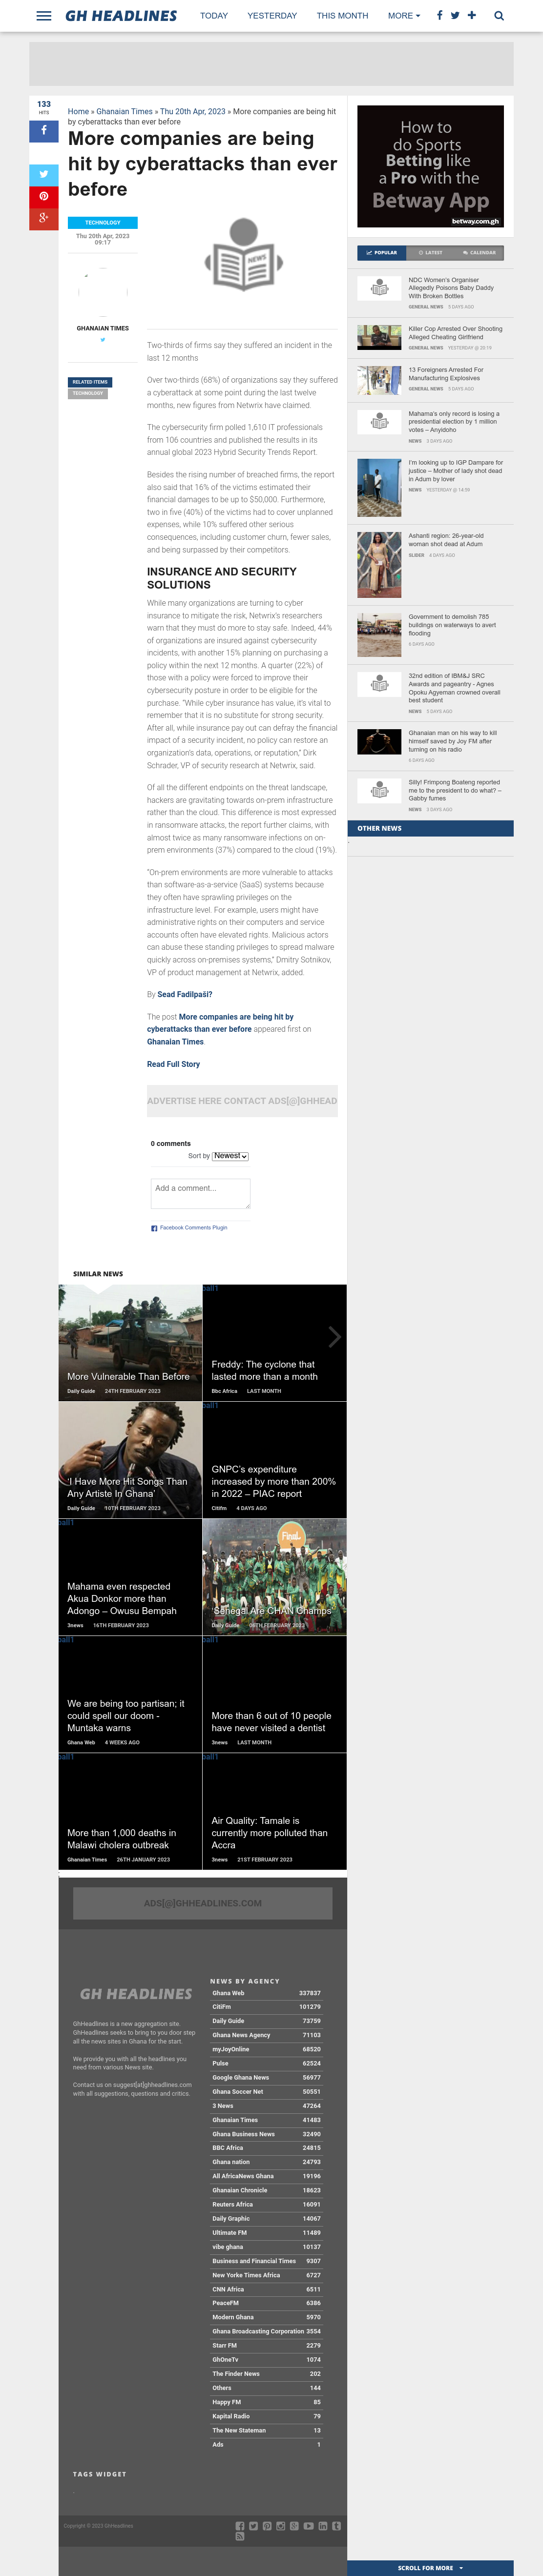Click the article newspaper placeholder image
This screenshot has width=543, height=2576.
243,255
